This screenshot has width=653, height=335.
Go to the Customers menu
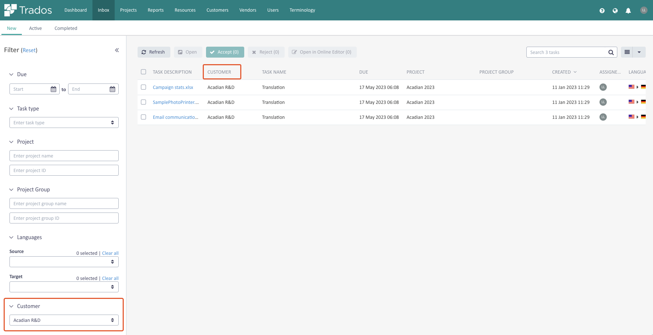tap(218, 10)
